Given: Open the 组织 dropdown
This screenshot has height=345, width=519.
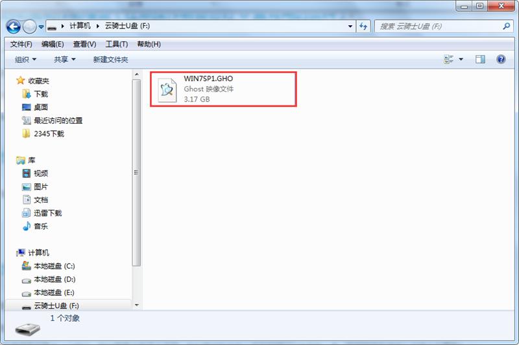Looking at the screenshot, I should 25,60.
